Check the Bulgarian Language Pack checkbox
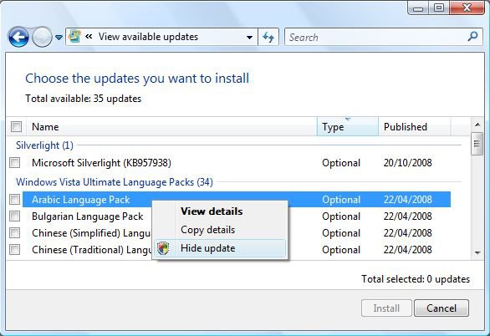The width and height of the screenshot is (490, 336). point(15,216)
